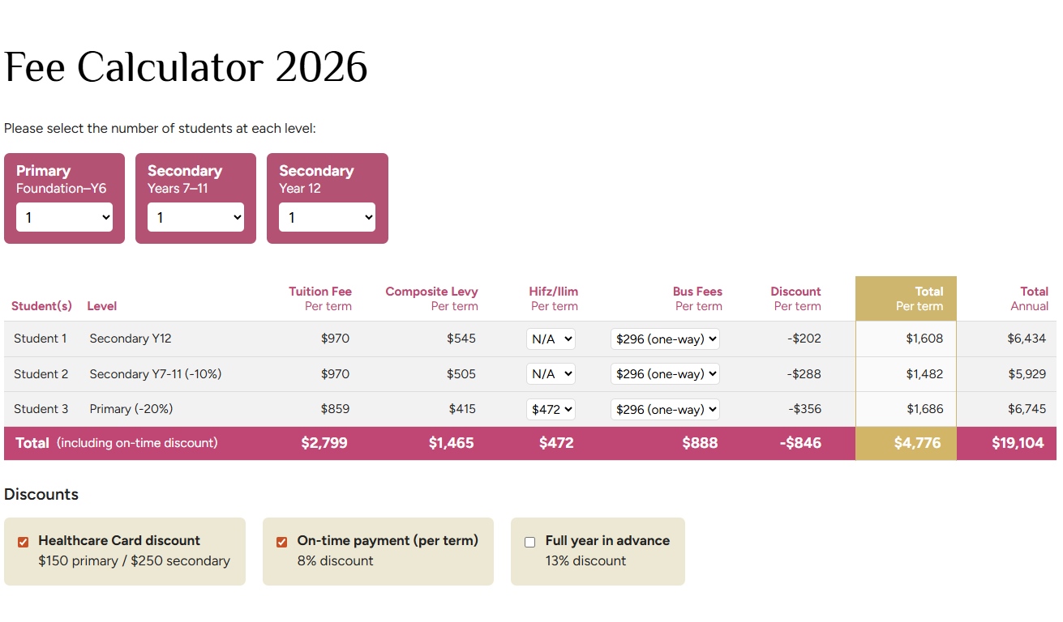Expand Student 1 Hifz/Ilim dropdown

[551, 339]
